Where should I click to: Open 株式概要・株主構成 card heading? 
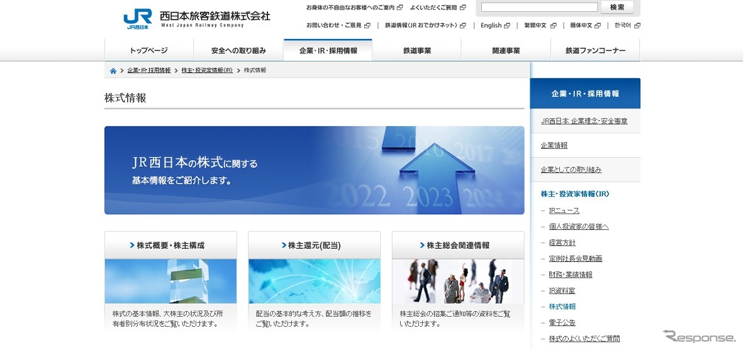click(170, 245)
